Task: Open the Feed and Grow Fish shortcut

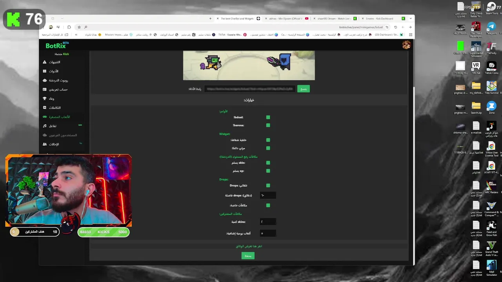Action: 491,228
